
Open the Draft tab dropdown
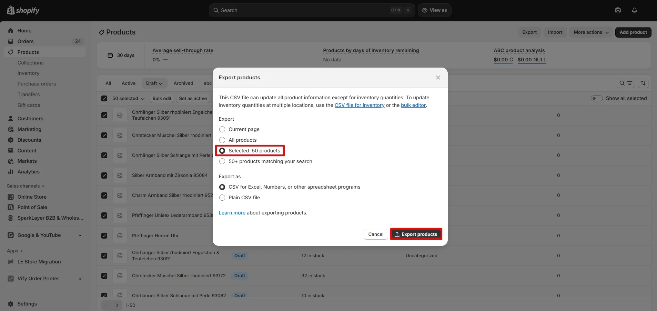pyautogui.click(x=154, y=83)
